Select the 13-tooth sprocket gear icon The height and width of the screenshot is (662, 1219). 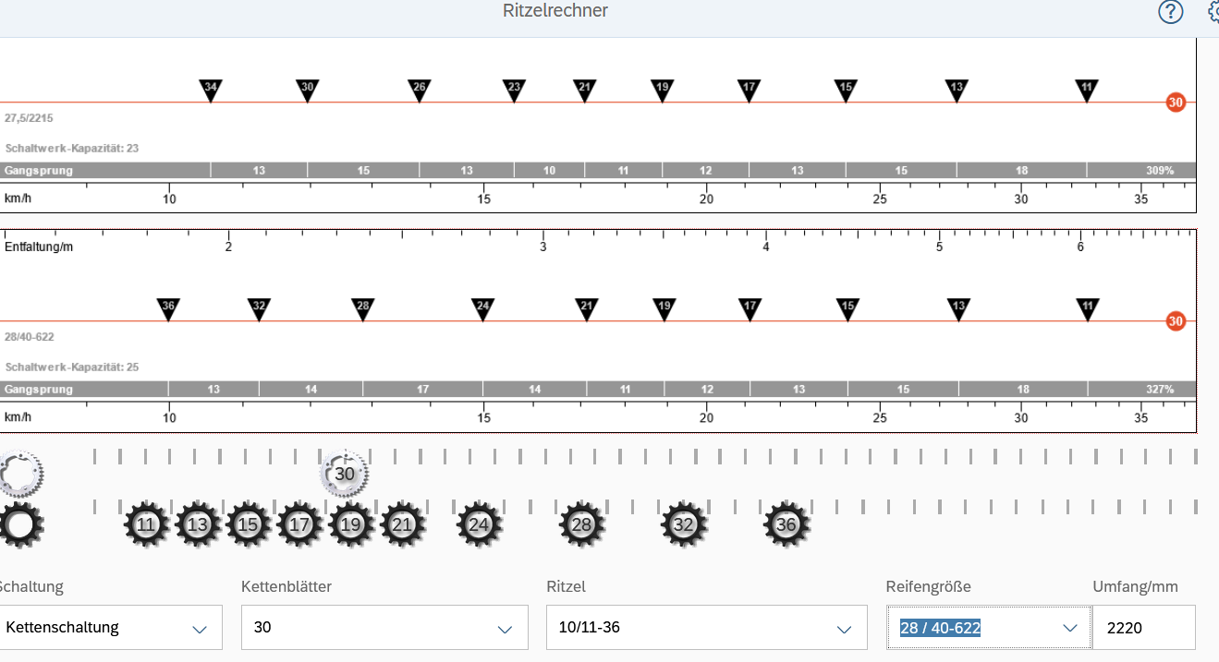pos(197,524)
